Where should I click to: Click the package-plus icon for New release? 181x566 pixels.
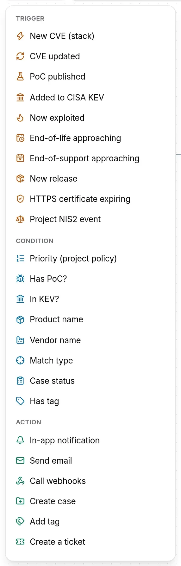[20, 179]
